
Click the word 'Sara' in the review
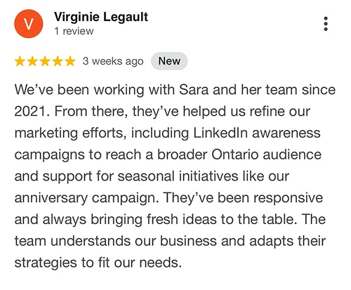point(194,90)
